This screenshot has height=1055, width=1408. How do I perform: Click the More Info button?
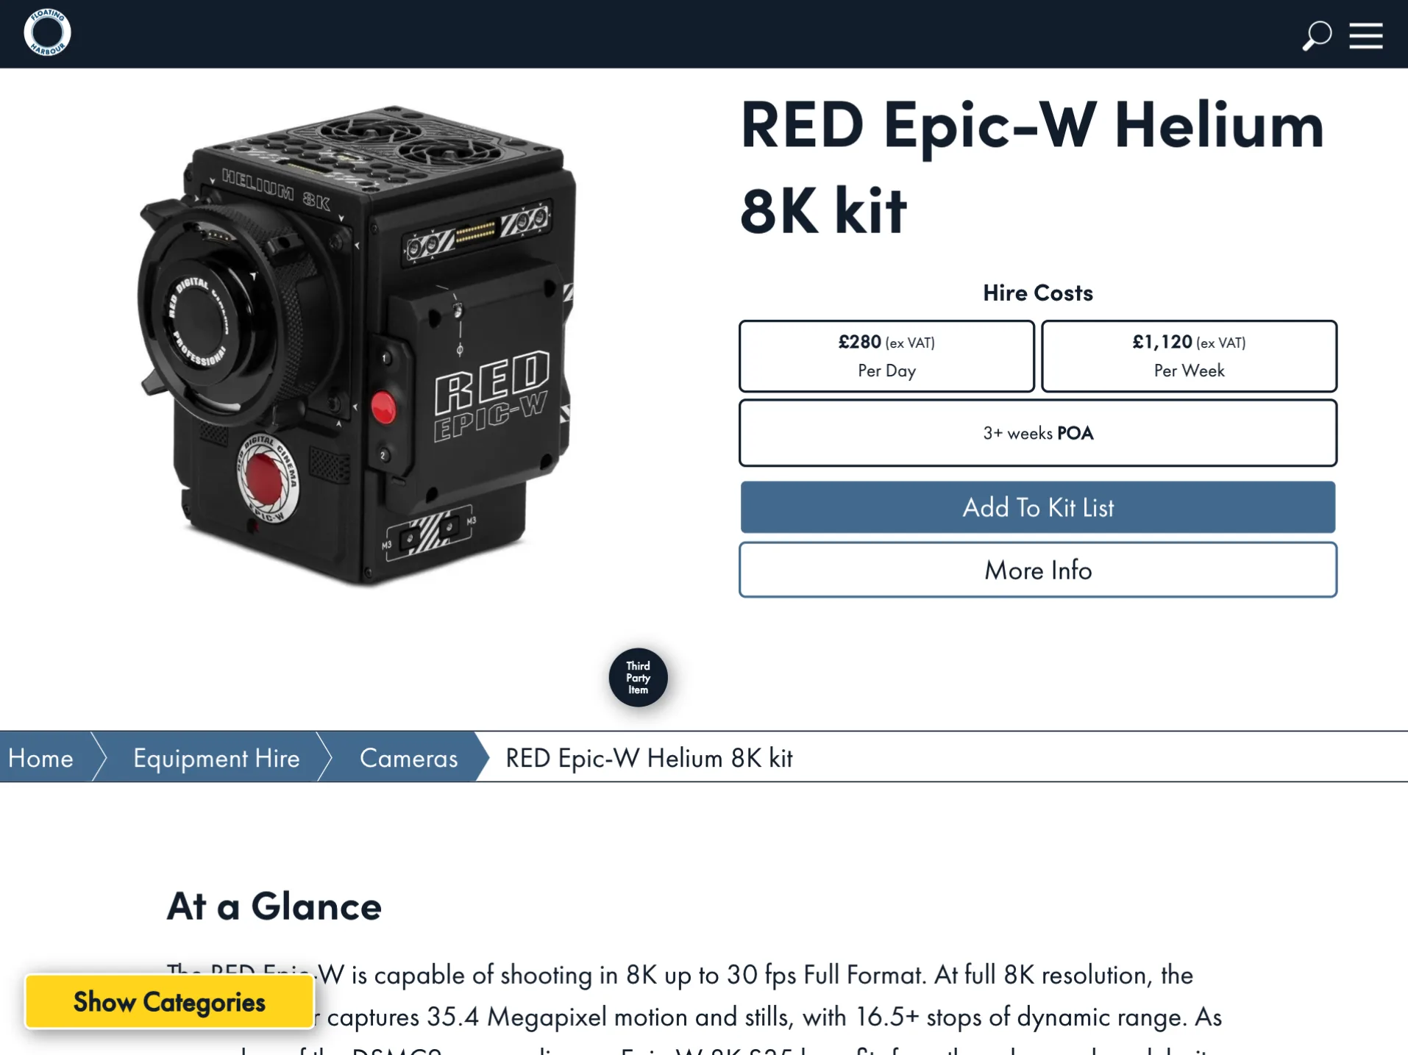click(x=1037, y=570)
